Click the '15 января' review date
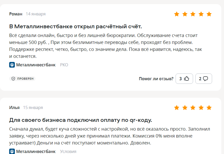Viewport: 224px width, 154px height. [33, 107]
